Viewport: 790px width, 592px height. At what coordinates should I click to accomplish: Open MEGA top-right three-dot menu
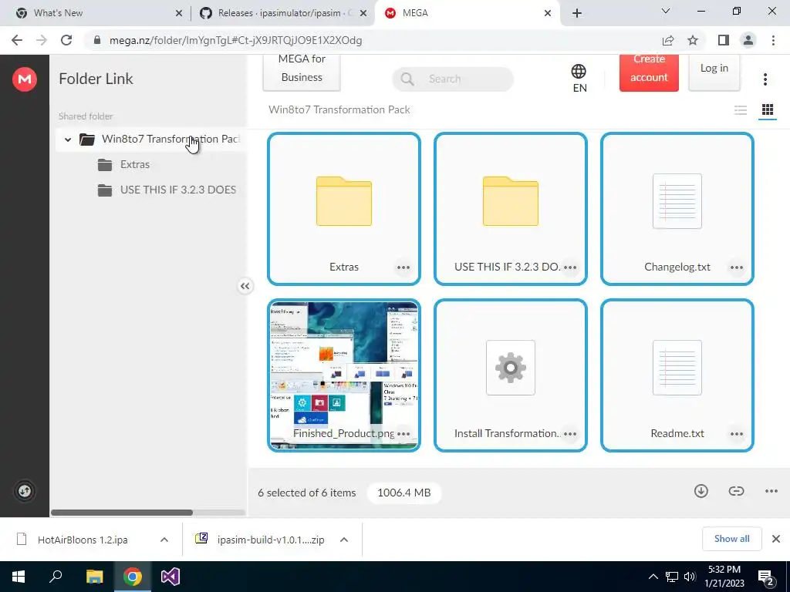coord(765,79)
